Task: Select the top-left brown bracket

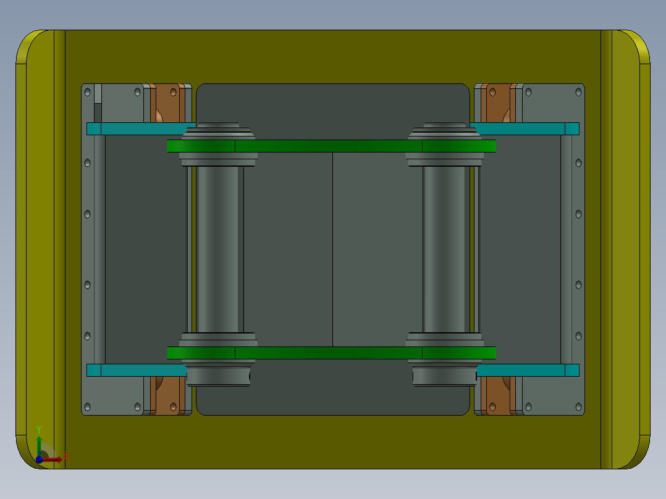Action: (x=167, y=103)
